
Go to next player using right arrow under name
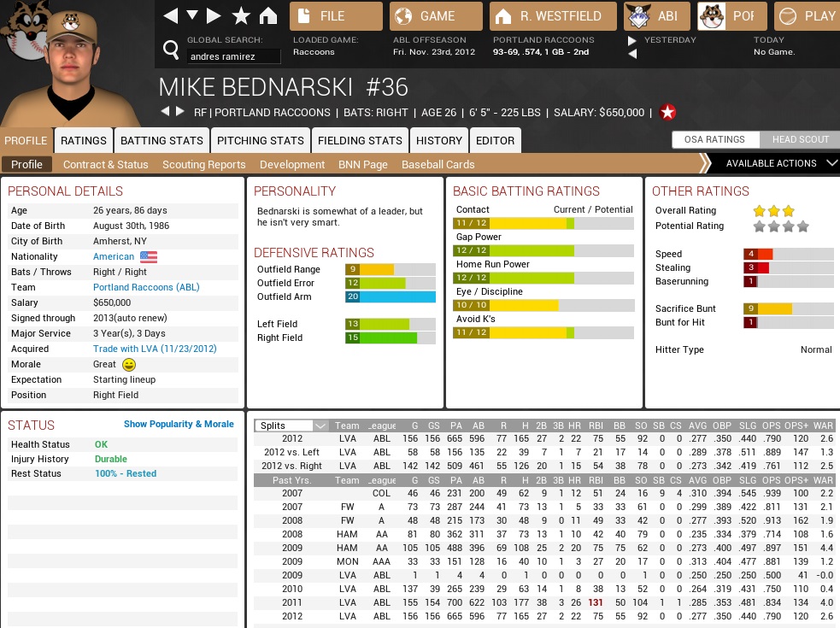coord(180,112)
